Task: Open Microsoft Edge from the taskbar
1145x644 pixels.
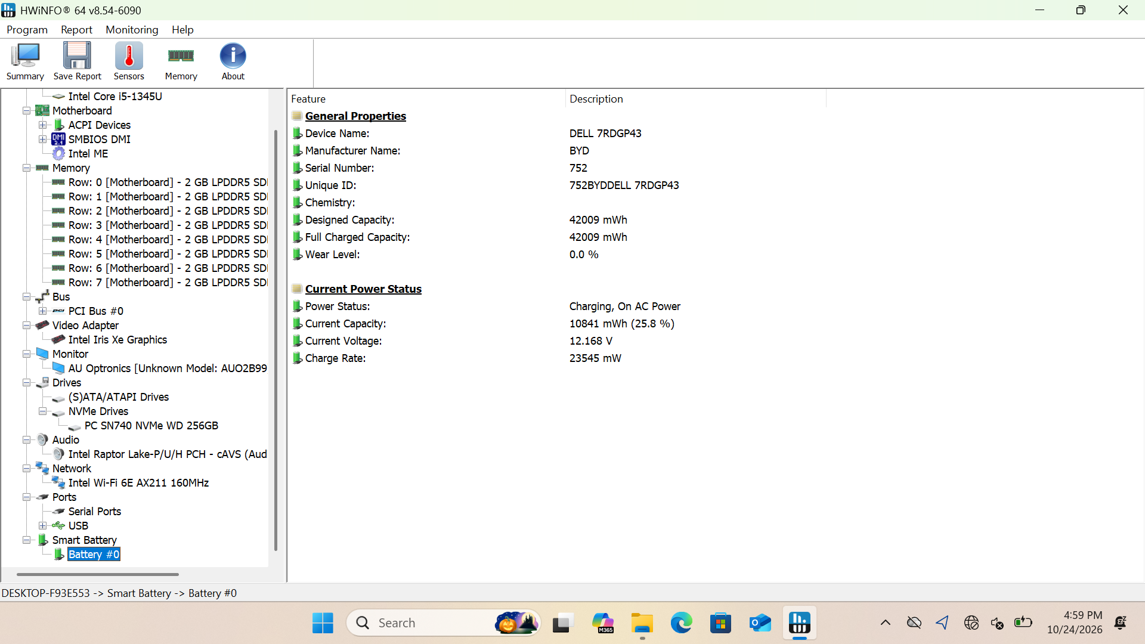Action: click(681, 623)
